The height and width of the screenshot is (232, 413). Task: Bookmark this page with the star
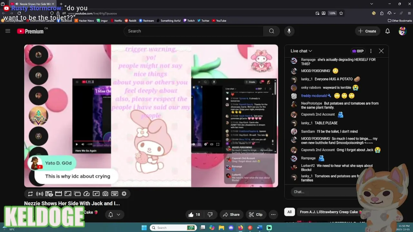pos(341,13)
